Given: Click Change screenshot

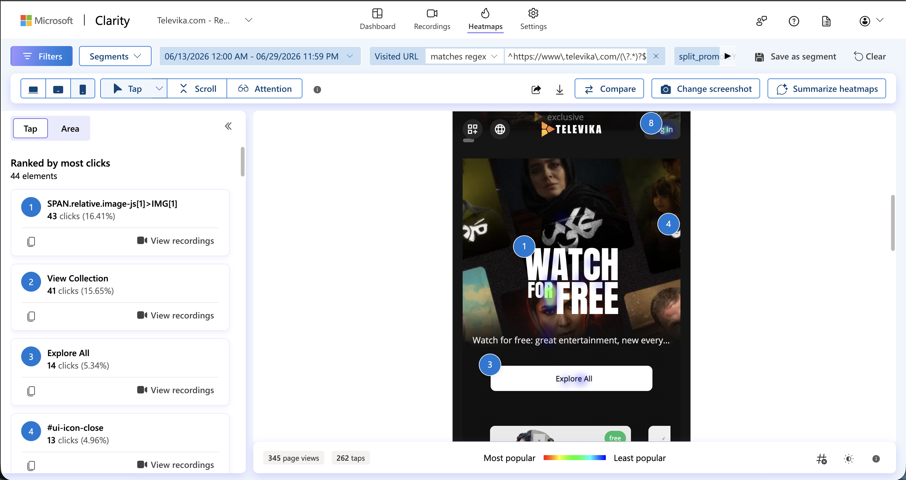Looking at the screenshot, I should coord(706,89).
